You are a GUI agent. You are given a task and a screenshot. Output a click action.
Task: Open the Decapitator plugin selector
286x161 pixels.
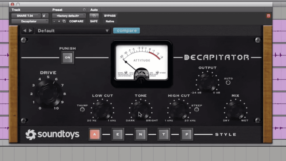(x=30, y=21)
